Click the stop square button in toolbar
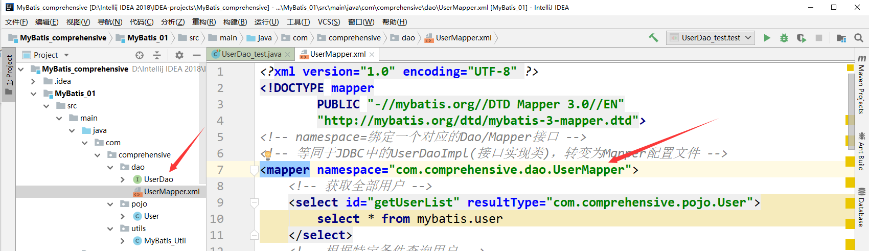Screen dimensions: 869x251 click(818, 38)
